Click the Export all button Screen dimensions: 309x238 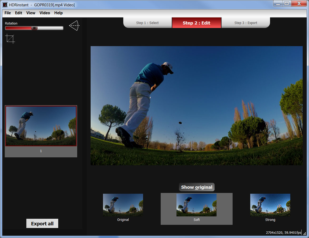[x=42, y=224]
